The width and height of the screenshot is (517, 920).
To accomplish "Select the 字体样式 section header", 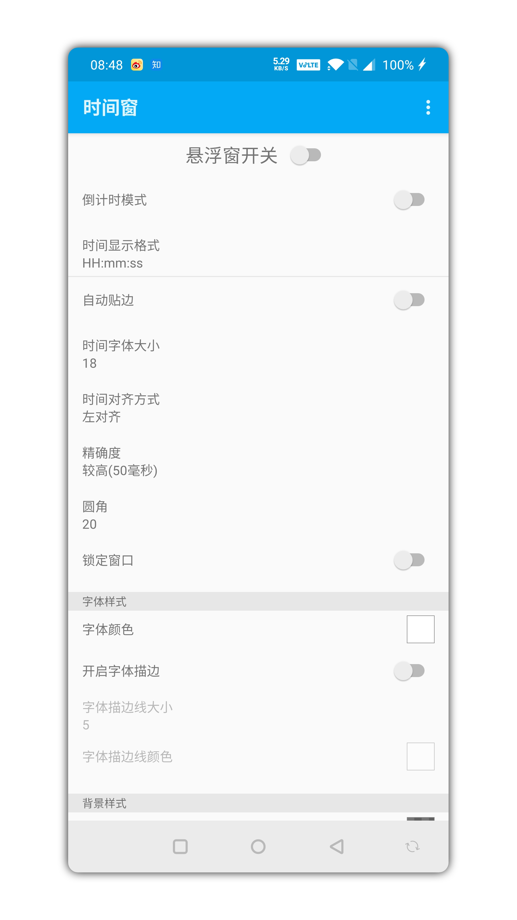I will (250, 601).
